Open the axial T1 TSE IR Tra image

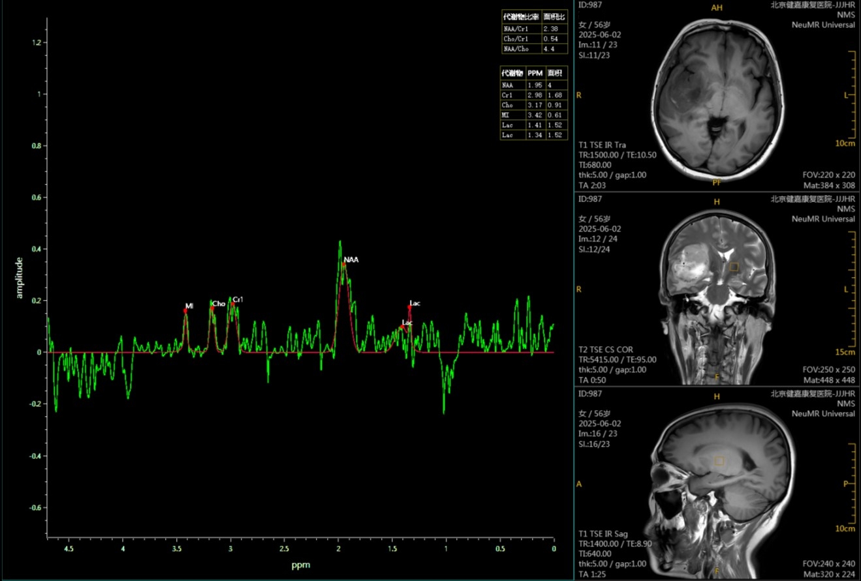pyautogui.click(x=716, y=96)
